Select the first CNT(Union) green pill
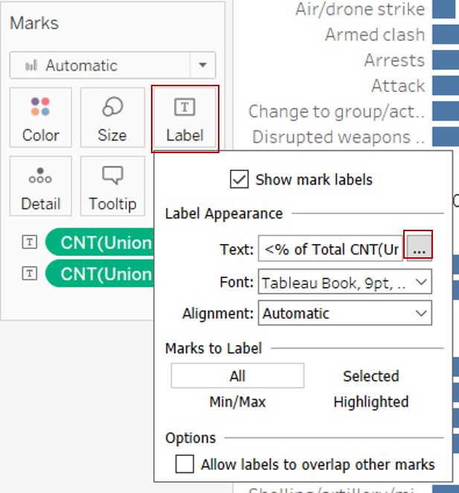This screenshot has width=459, height=493. 100,243
